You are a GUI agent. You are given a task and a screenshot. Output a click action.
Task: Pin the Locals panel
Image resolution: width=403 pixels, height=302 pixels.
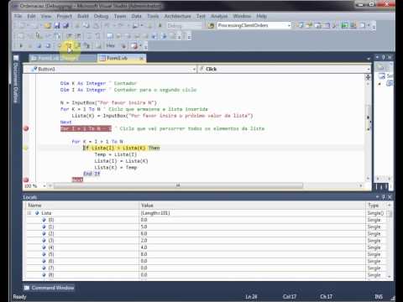(384, 197)
